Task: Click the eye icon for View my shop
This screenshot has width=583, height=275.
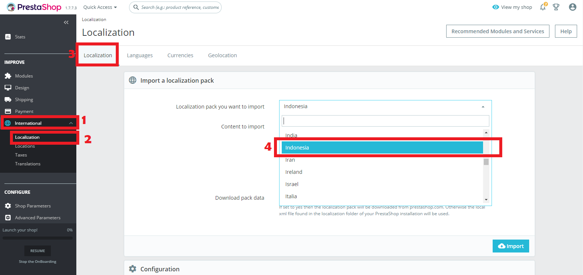Action: pyautogui.click(x=496, y=7)
